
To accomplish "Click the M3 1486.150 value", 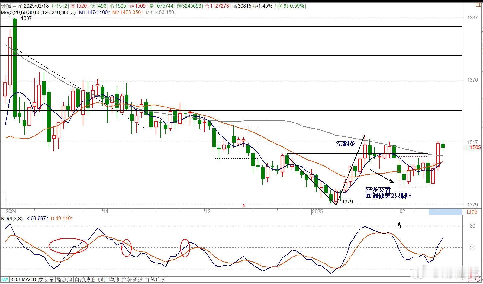I will (x=161, y=12).
